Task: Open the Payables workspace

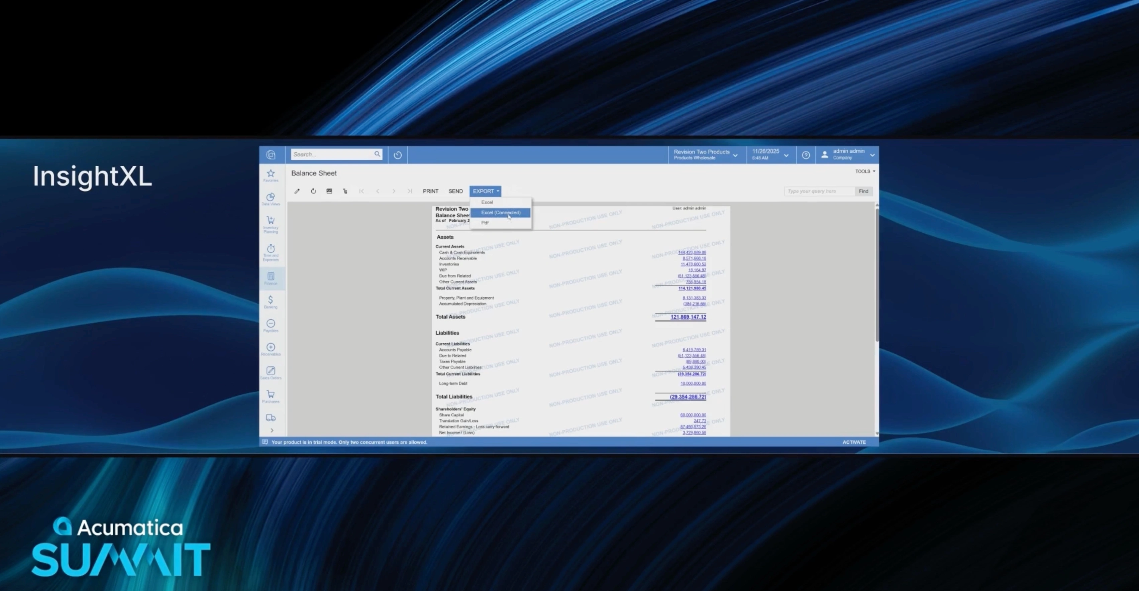Action: [x=271, y=326]
